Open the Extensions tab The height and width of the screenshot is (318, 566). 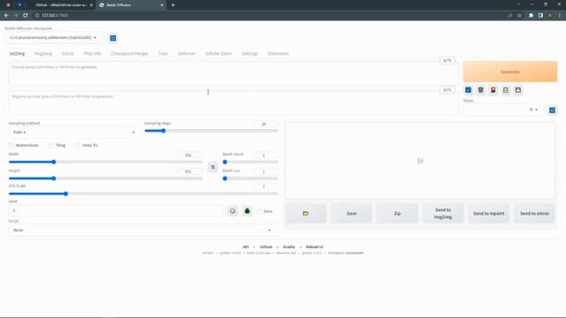[x=278, y=53]
